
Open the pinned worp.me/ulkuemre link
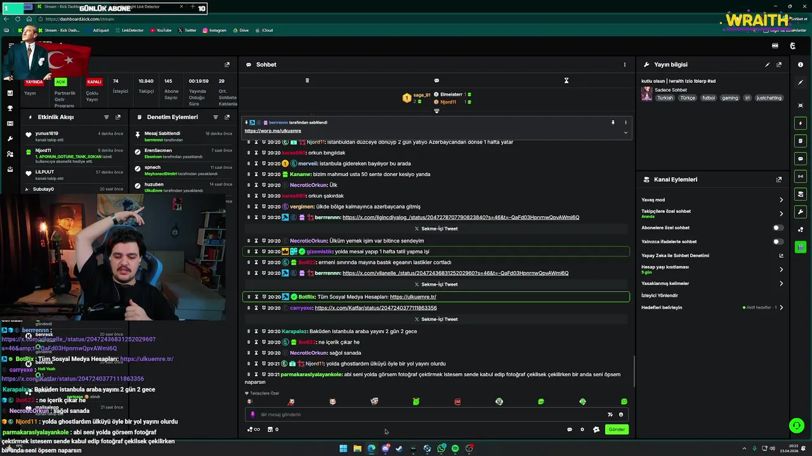pos(273,131)
